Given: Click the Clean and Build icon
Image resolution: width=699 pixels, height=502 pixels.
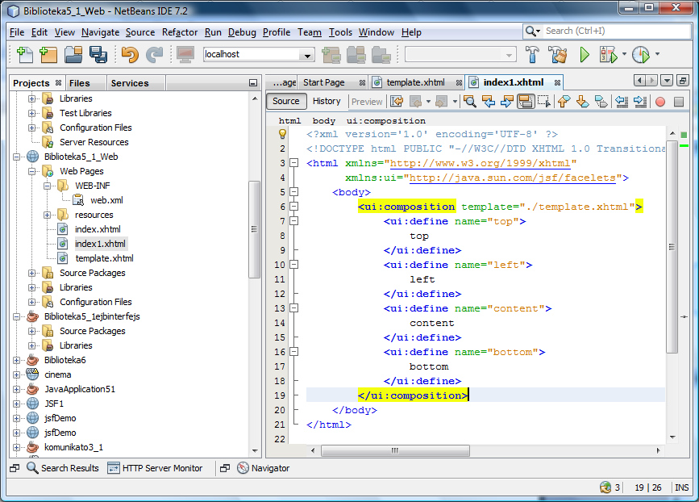Looking at the screenshot, I should [557, 54].
